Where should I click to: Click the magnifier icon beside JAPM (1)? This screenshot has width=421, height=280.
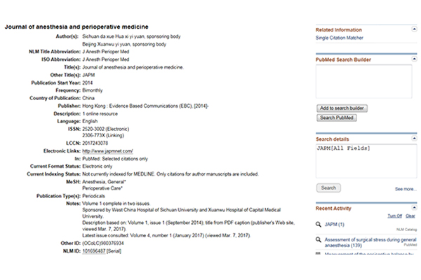click(x=319, y=225)
